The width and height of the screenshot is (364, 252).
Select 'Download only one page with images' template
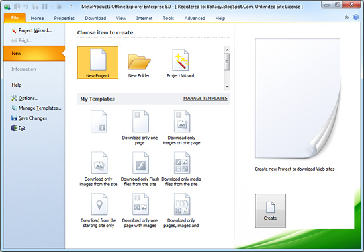point(140,210)
